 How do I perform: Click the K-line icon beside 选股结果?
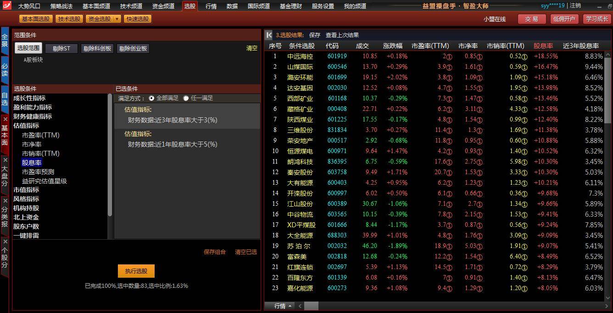coord(269,35)
